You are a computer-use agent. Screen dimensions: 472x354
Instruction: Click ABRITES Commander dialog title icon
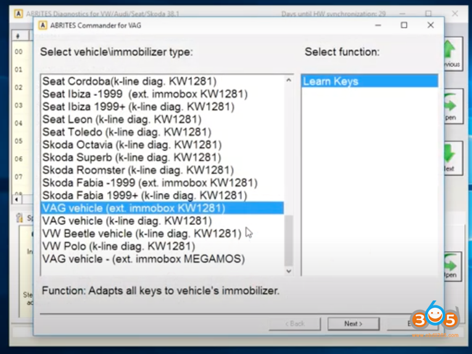coord(43,25)
